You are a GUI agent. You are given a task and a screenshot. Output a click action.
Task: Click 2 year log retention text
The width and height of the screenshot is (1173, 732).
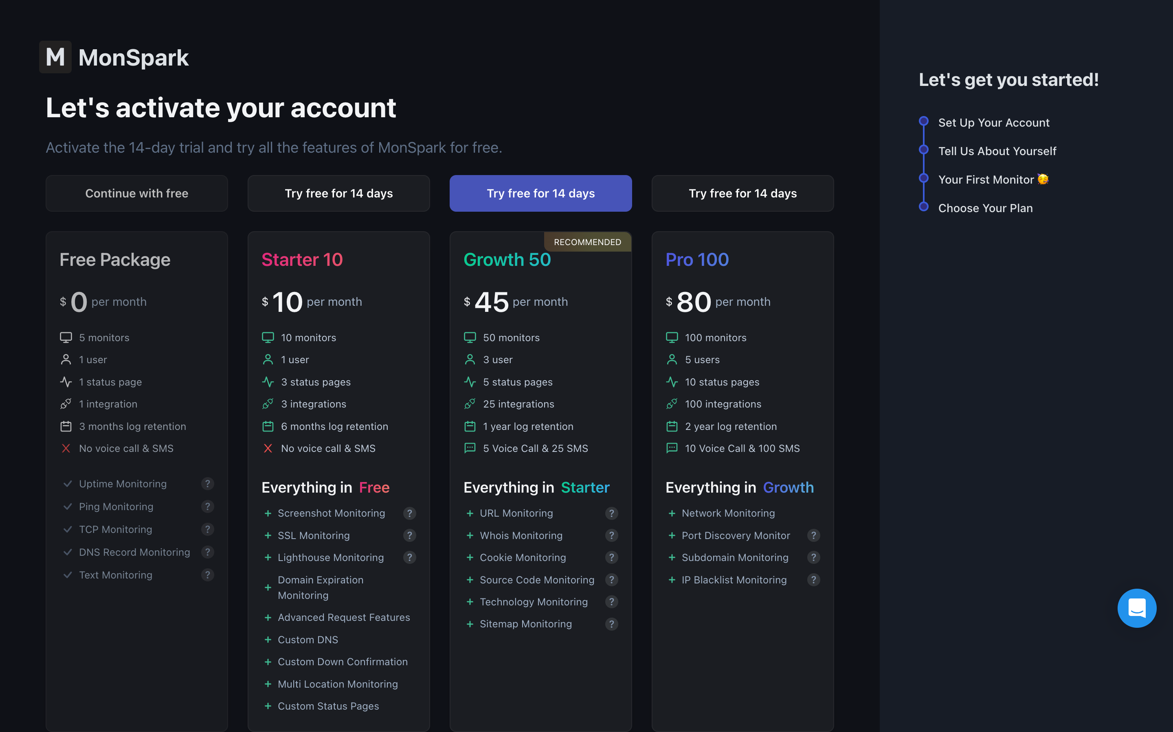tap(730, 427)
